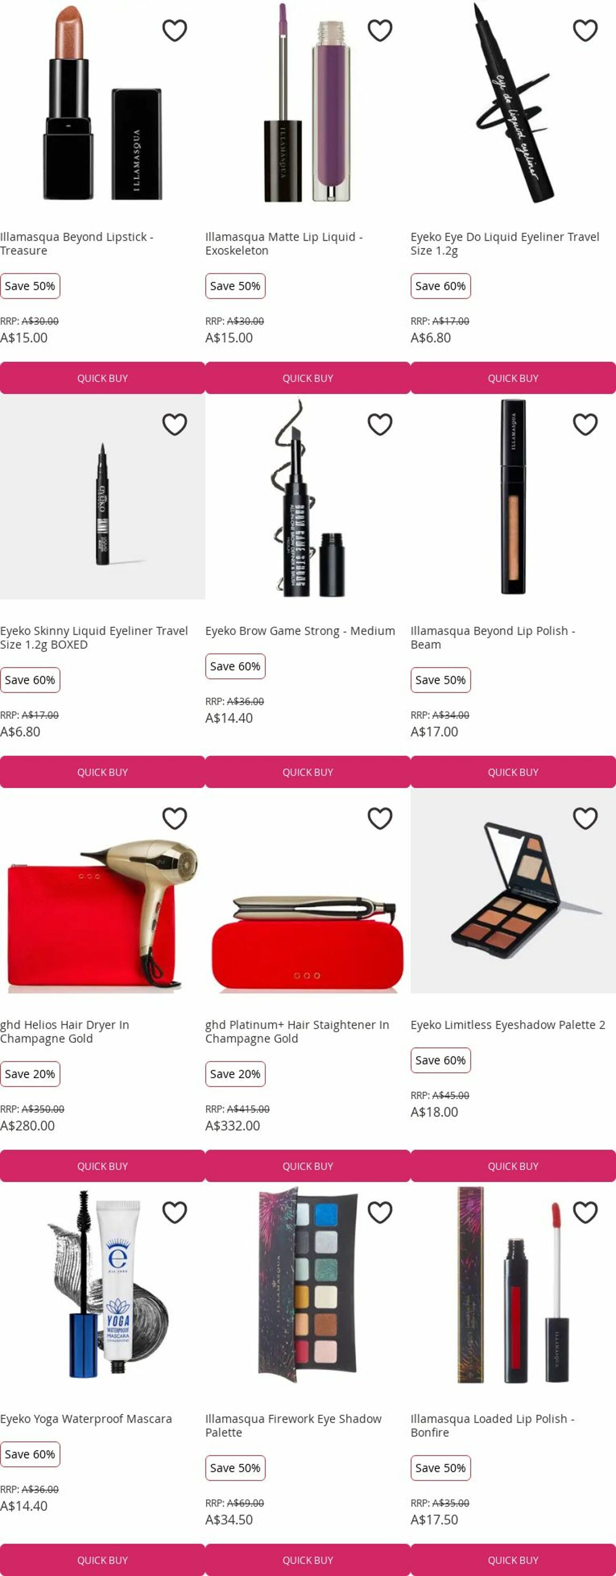Favorite Illamasqua Firework Eye Shadow Palette

[x=380, y=1212]
